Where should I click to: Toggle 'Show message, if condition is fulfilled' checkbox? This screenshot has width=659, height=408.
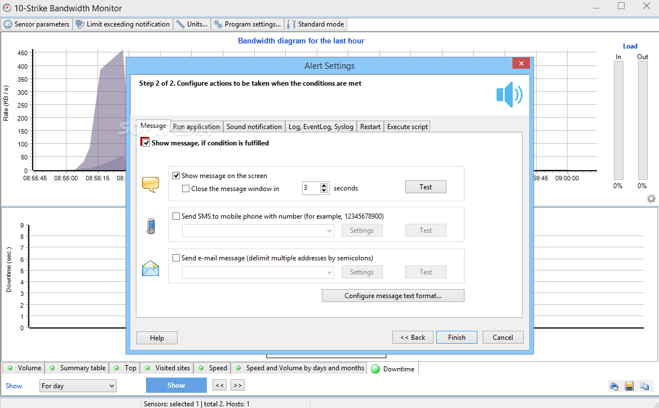click(x=146, y=143)
